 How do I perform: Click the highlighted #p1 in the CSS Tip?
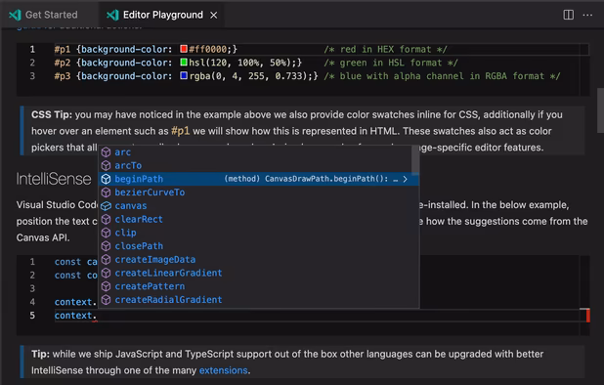[x=180, y=131]
